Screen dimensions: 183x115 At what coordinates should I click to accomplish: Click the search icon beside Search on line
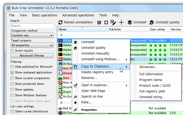[x=76, y=97]
